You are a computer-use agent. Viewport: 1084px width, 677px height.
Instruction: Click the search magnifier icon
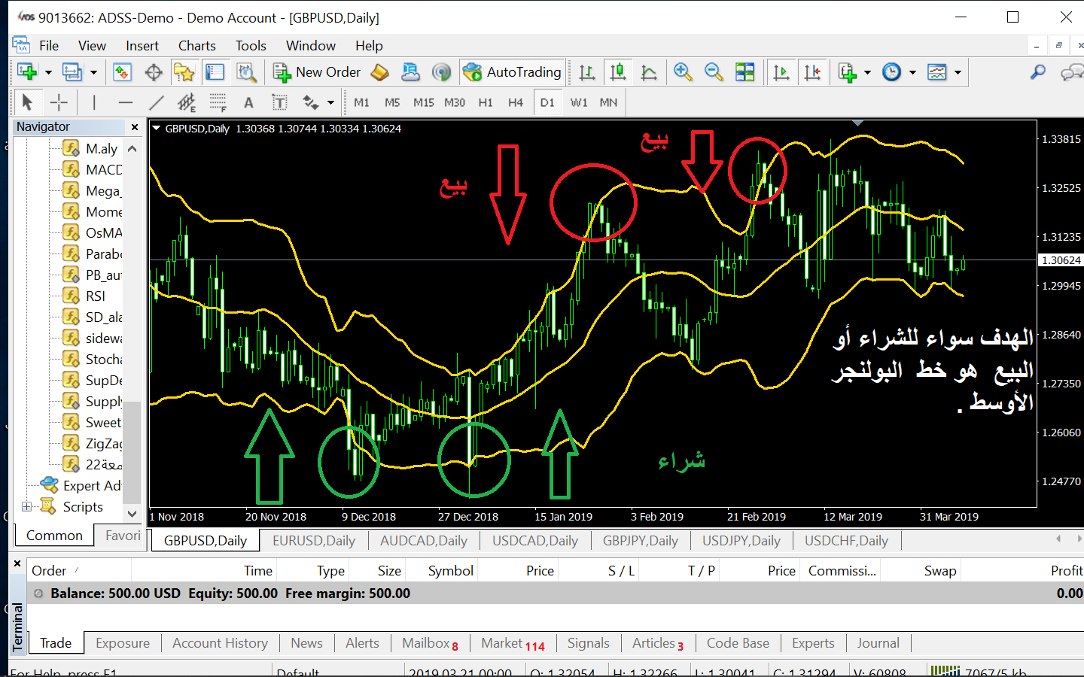coord(1038,72)
